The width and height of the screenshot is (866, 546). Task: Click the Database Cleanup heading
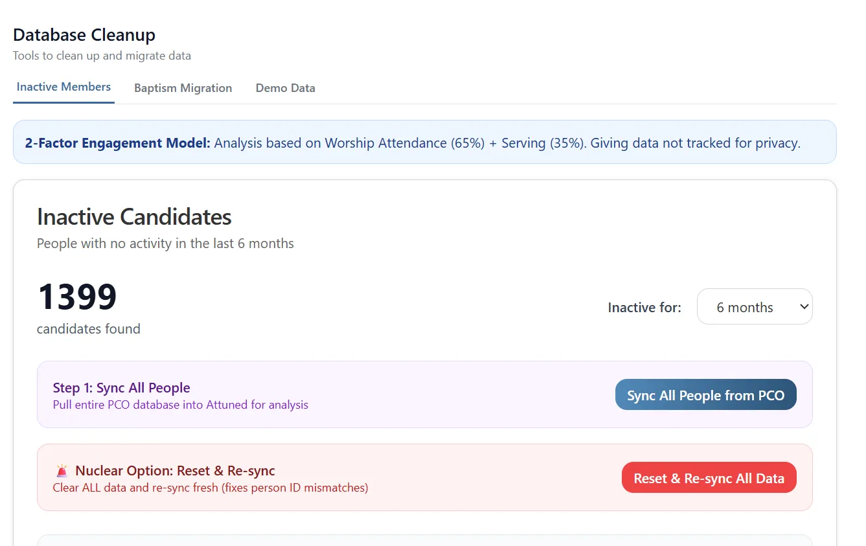[84, 34]
